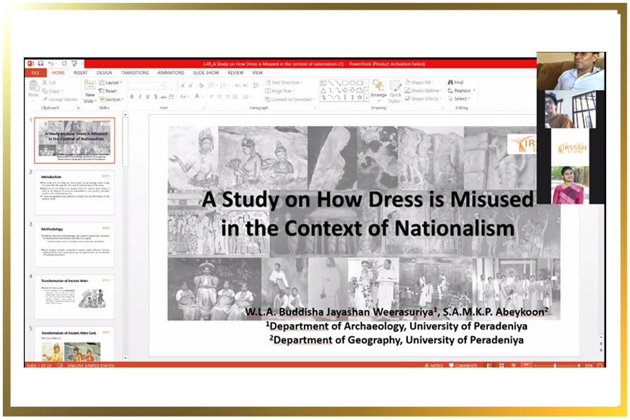Switch to the TRANSITIONS tab
The width and height of the screenshot is (630, 420).
click(x=134, y=73)
